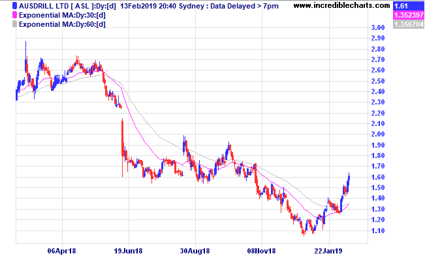
Task: Click the Data Delayed > 7pm notice
Action: click(x=244, y=6)
